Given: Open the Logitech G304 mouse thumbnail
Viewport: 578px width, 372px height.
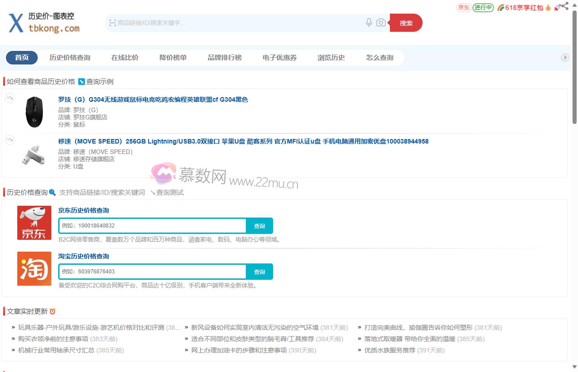Looking at the screenshot, I should point(34,112).
